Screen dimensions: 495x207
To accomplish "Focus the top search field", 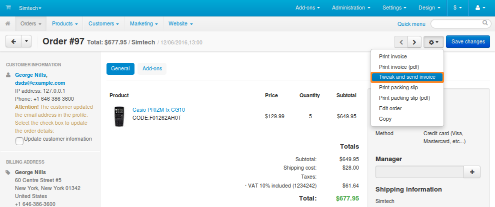I will pos(461,23).
